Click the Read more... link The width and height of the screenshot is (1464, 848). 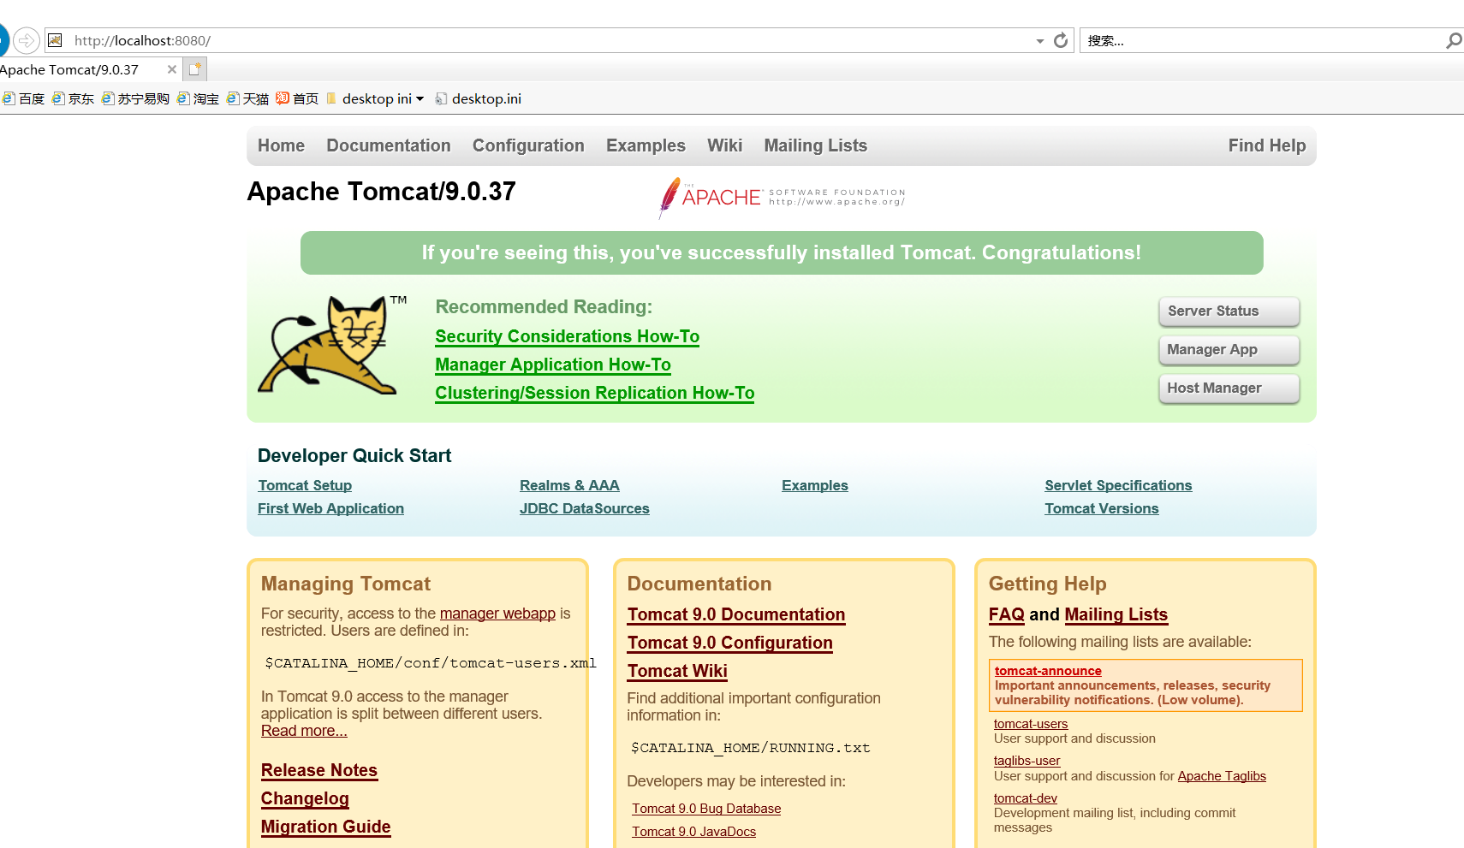[x=304, y=731]
